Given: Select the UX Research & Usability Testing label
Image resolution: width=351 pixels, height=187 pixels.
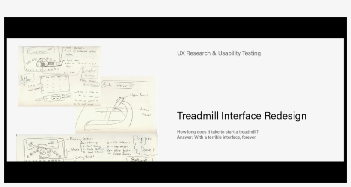Looking at the screenshot, I should click(219, 53).
